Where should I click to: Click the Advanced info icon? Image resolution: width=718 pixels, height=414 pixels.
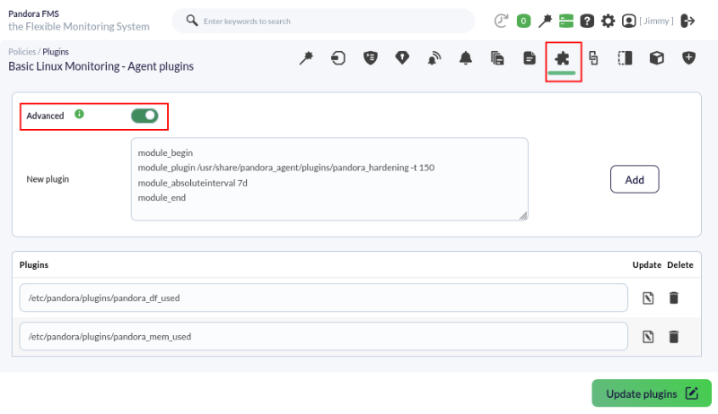tap(79, 114)
